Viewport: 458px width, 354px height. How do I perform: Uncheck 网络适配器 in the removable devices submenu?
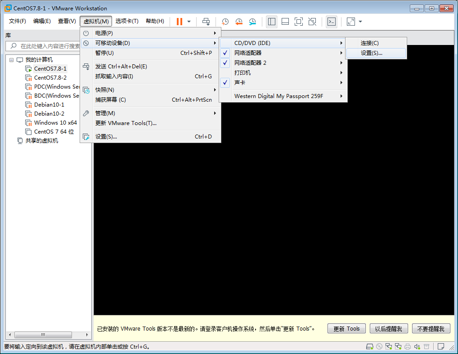[x=225, y=53]
